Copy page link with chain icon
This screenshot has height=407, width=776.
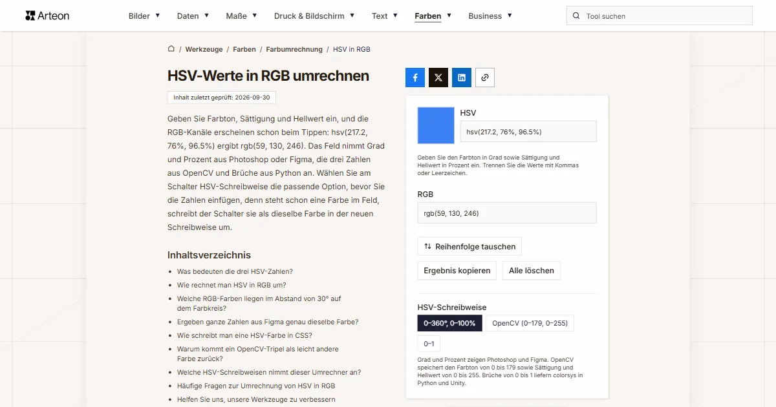[x=485, y=78]
